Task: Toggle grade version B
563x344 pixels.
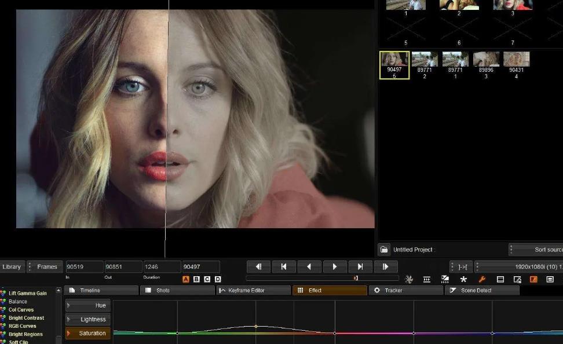Action: coord(196,279)
